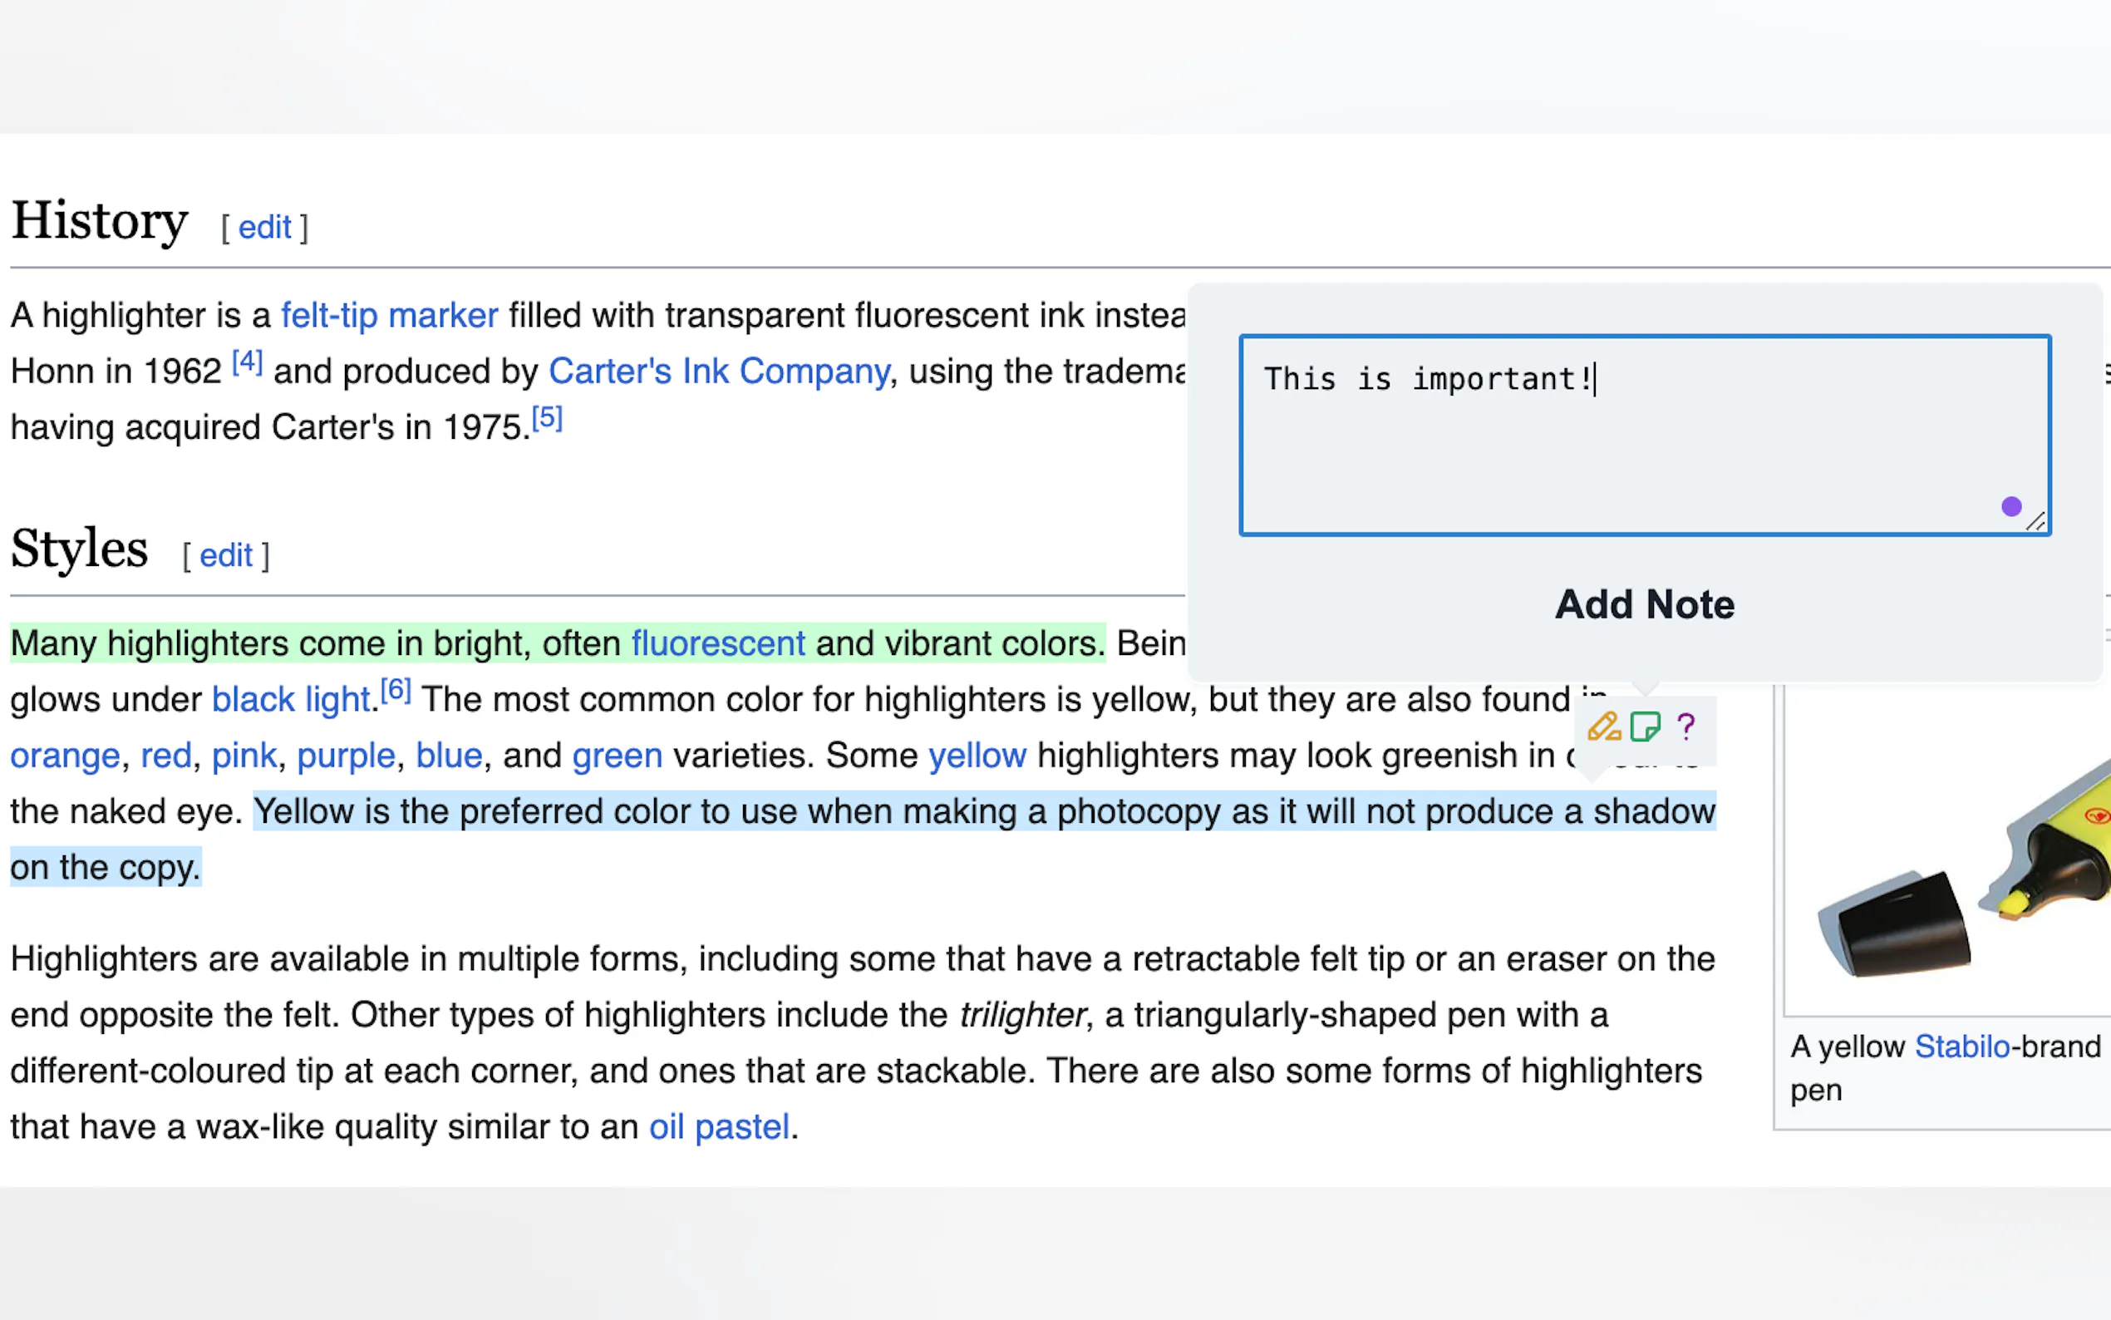Click the purple question mark help icon

1686,726
